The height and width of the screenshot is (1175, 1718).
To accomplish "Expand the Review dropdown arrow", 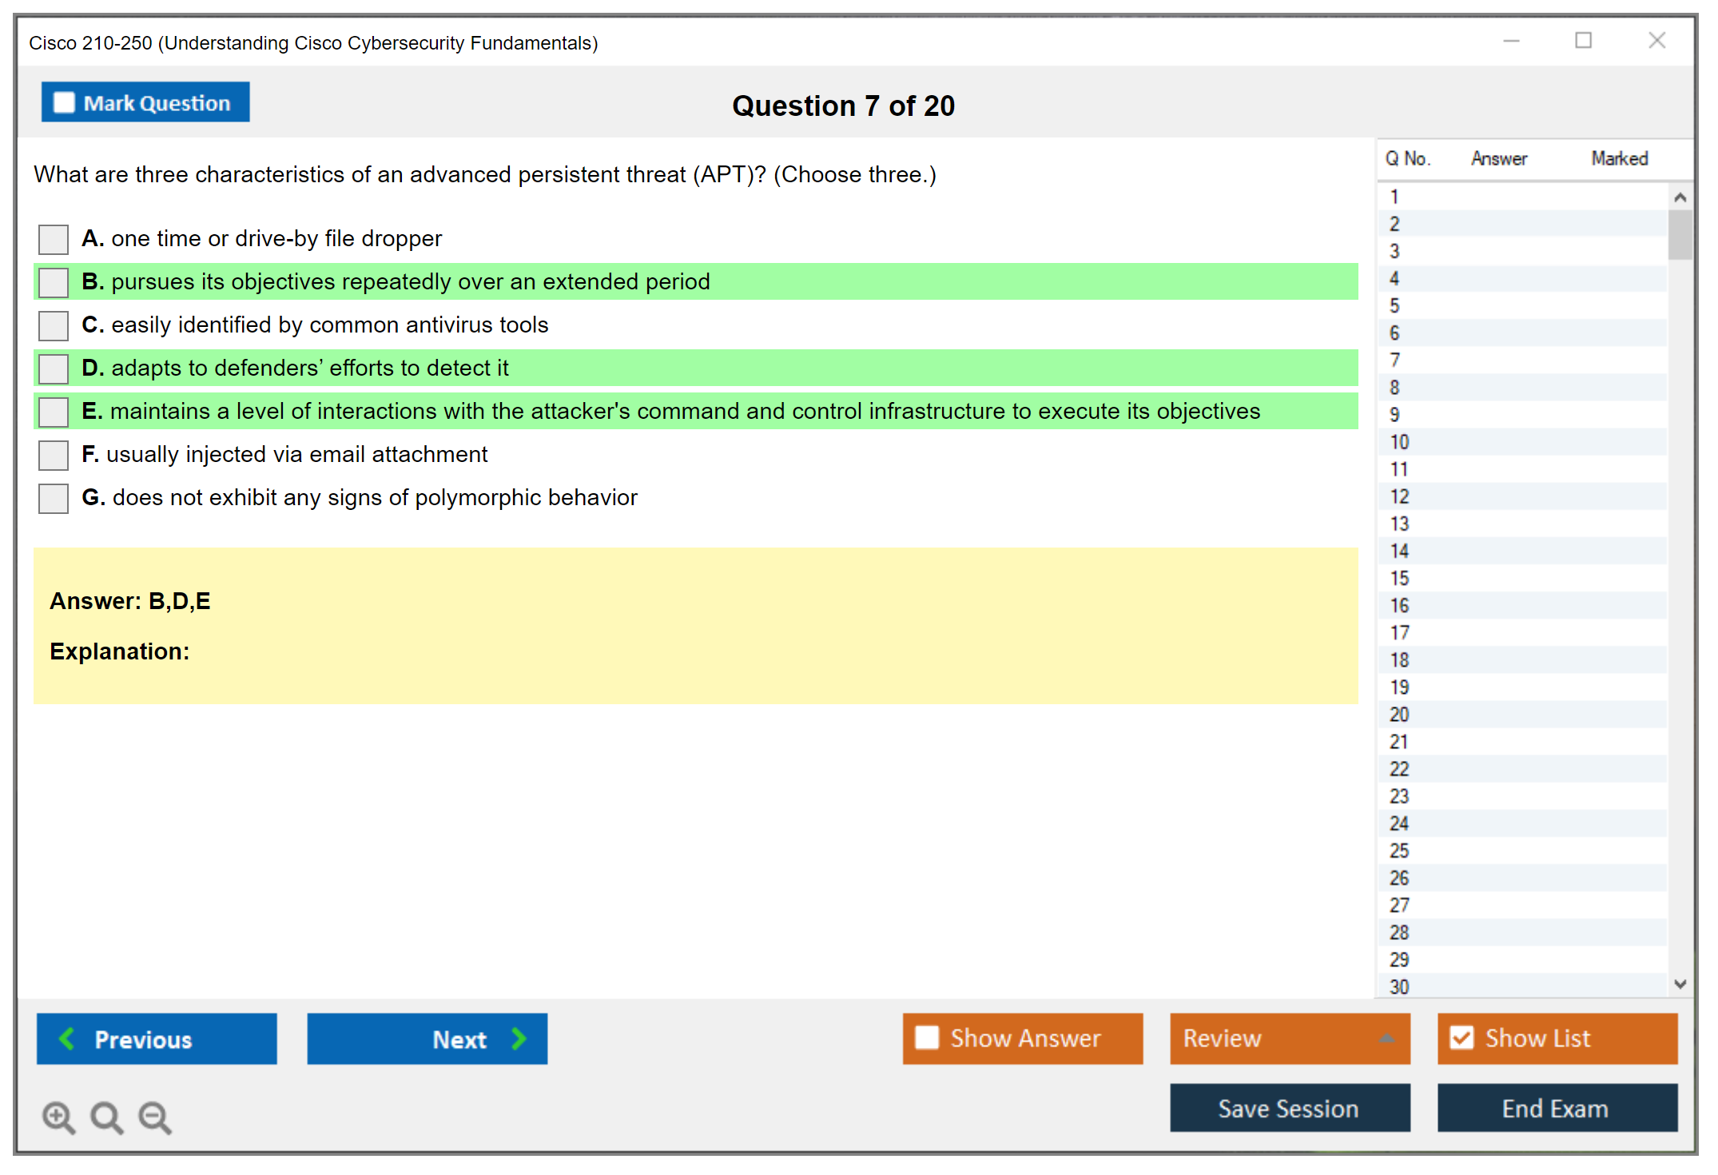I will pyautogui.click(x=1386, y=1038).
